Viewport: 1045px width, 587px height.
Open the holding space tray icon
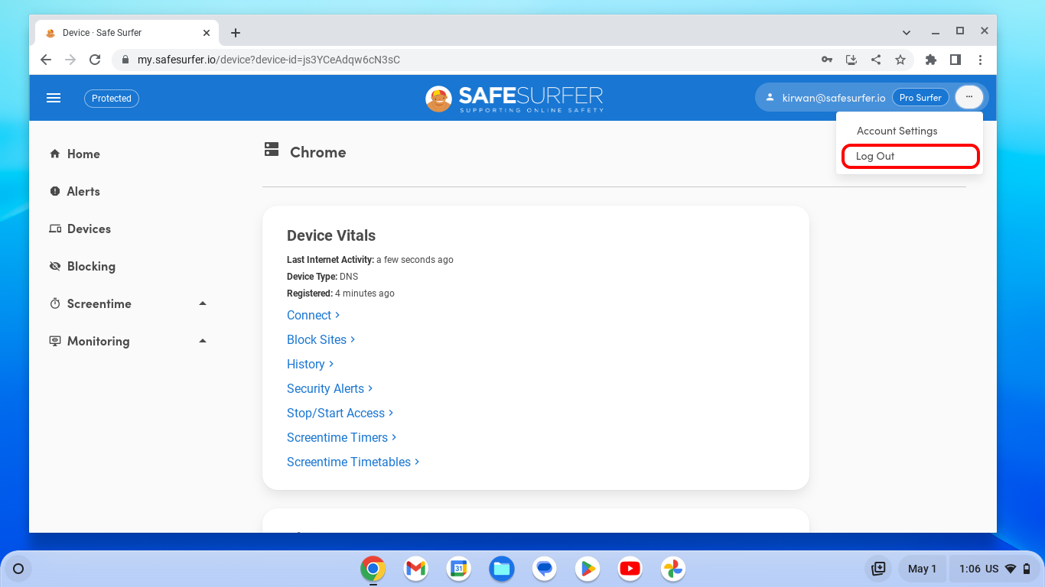[x=879, y=569]
